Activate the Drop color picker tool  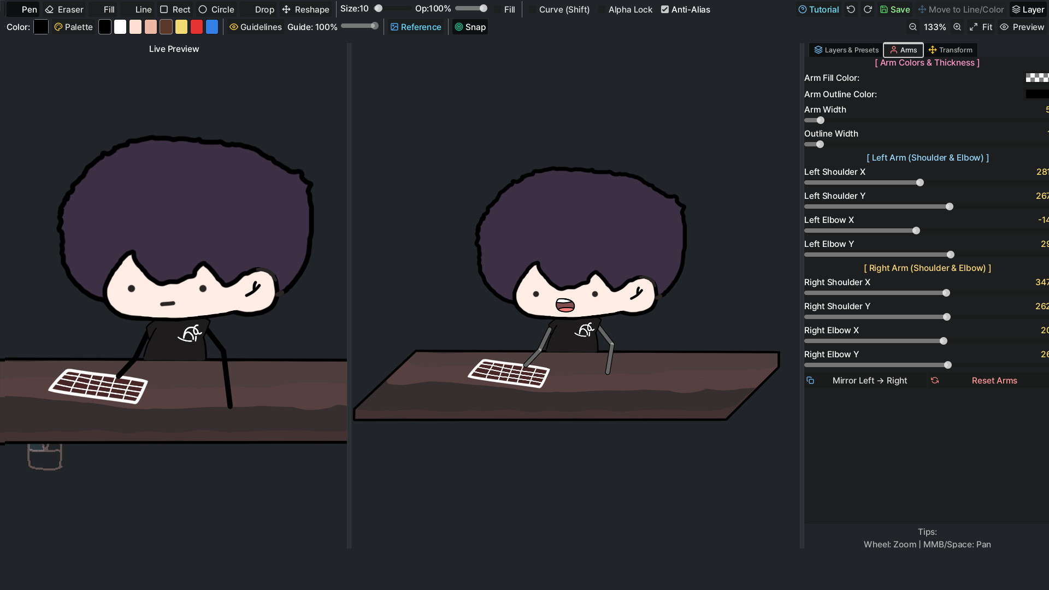258,9
